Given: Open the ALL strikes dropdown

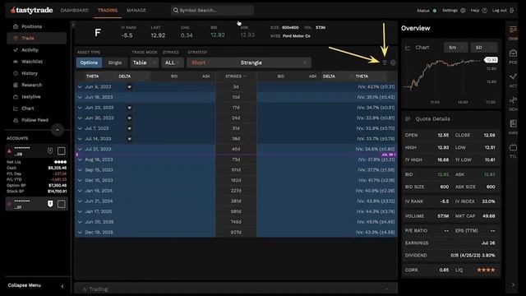Looking at the screenshot, I should (173, 62).
